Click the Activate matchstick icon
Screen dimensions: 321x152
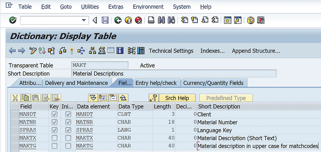coord(72,50)
